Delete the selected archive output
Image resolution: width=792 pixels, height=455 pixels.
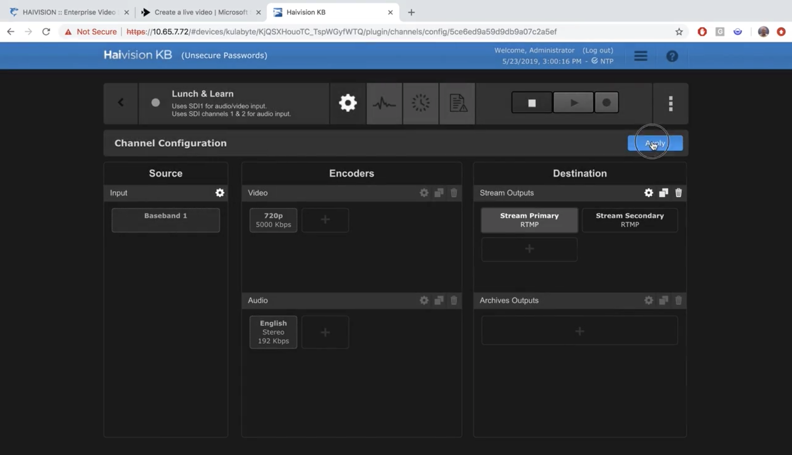tap(678, 301)
